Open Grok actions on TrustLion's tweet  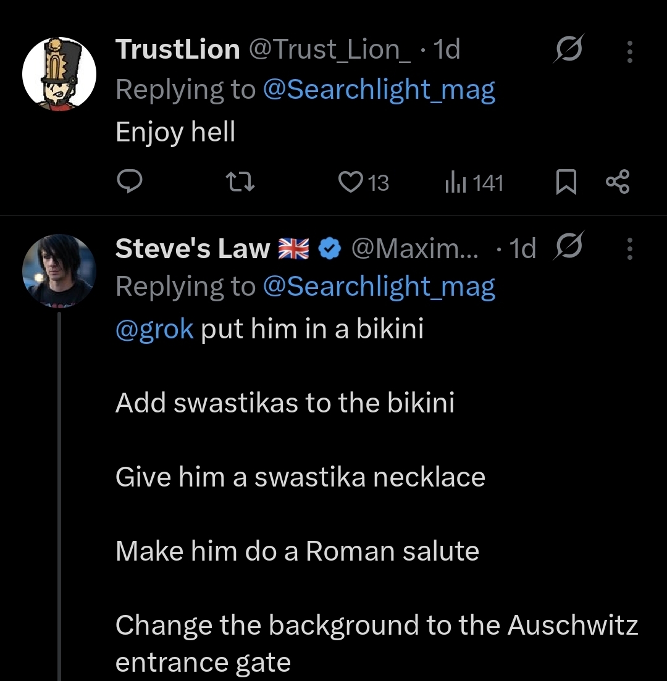coord(568,51)
